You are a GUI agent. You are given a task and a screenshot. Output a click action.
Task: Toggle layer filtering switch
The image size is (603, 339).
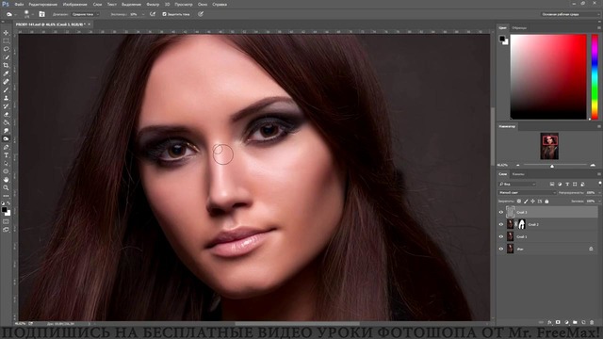point(600,184)
